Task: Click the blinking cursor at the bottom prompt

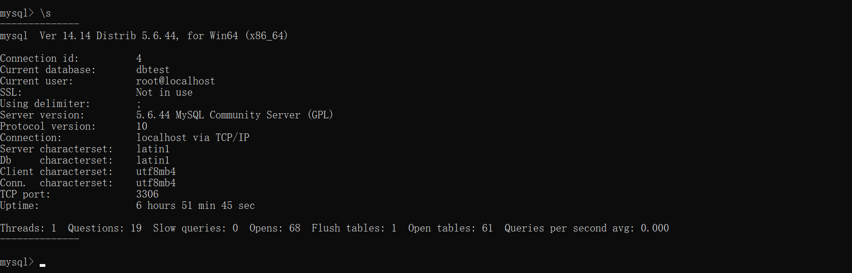Action: coord(43,265)
